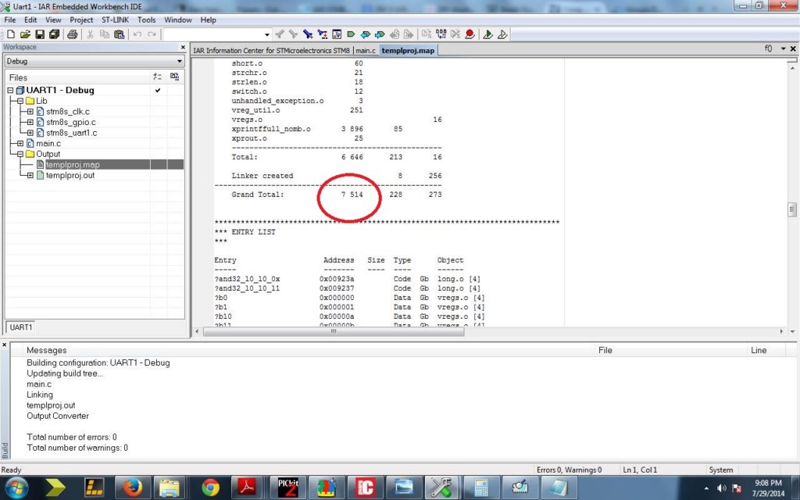Viewport: 800px width, 500px height.
Task: Expand the main.c tree node
Action: click(20, 144)
